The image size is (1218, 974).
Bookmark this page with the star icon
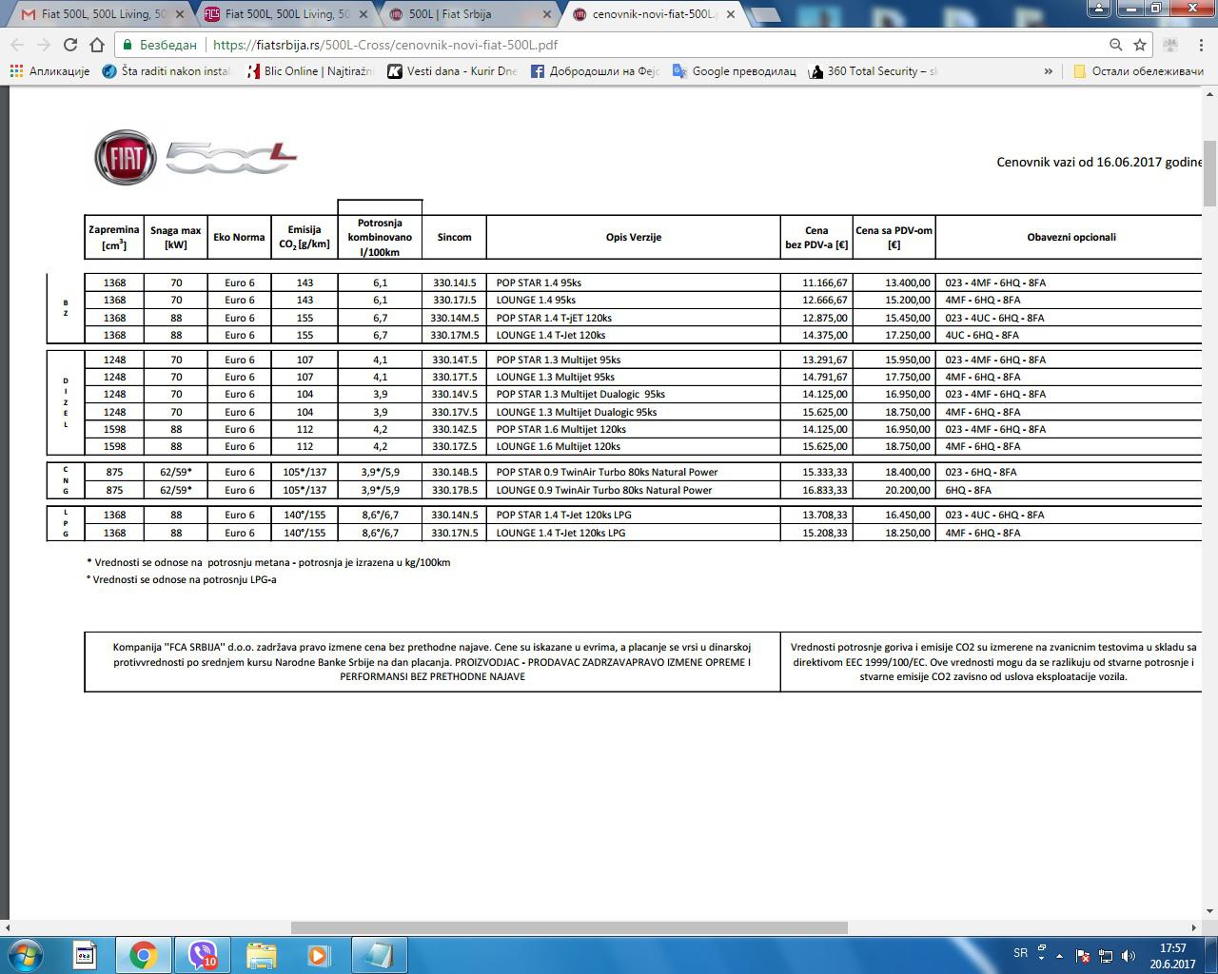click(x=1140, y=45)
